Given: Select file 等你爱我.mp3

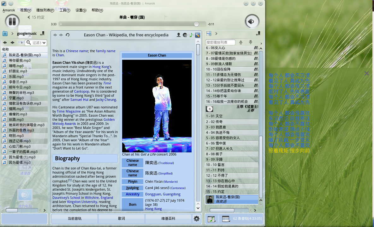Looking at the screenshot, I should (x=25, y=60).
